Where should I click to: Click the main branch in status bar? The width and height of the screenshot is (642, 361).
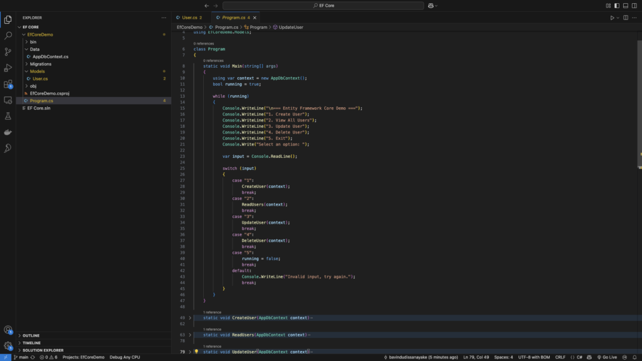(x=21, y=357)
